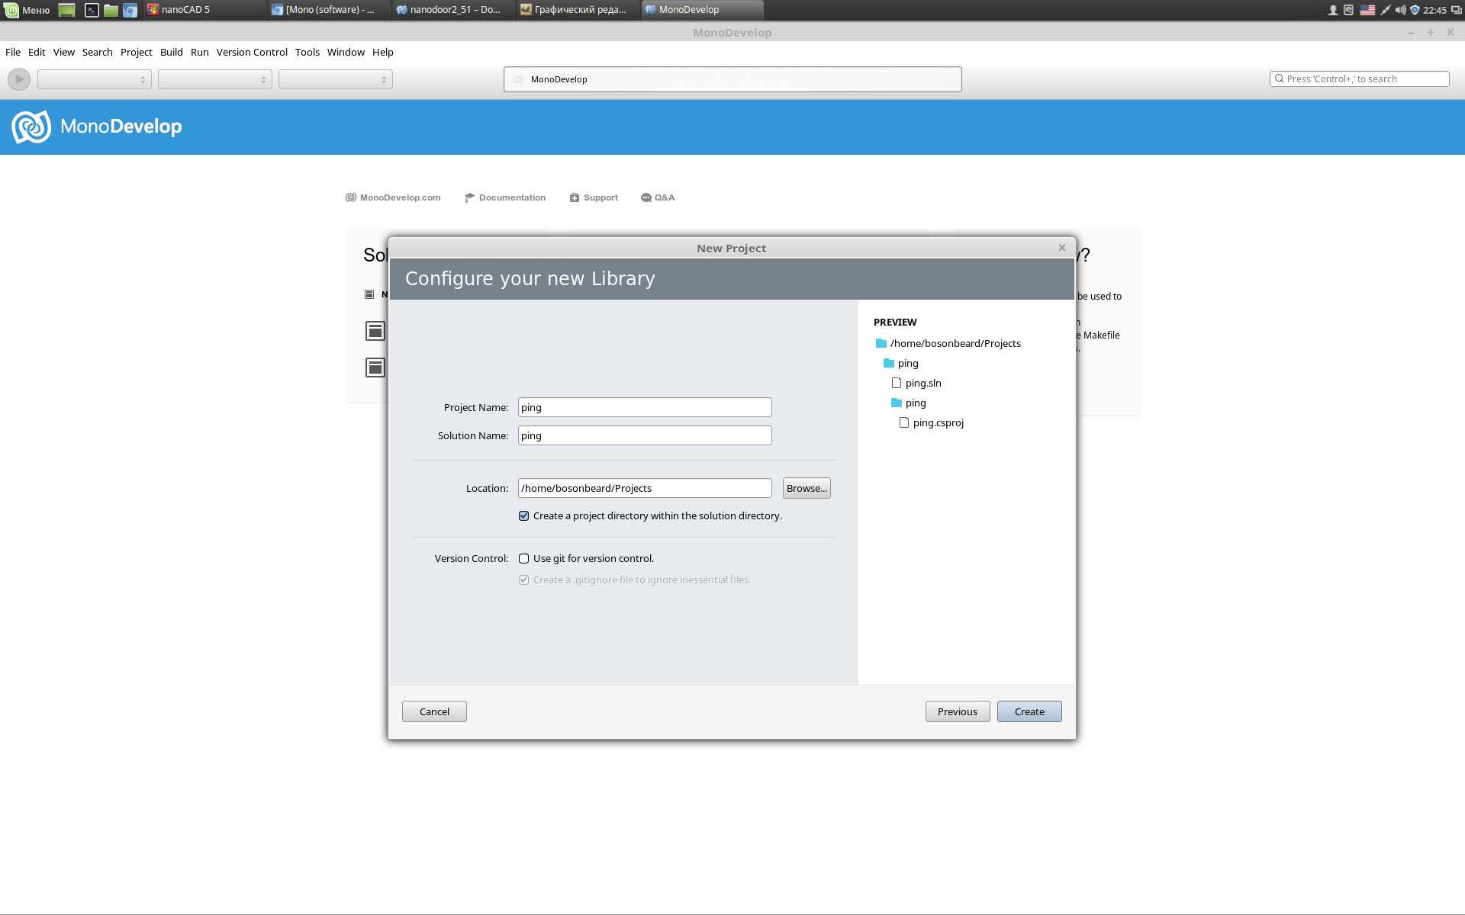Click the Location path input field

point(645,488)
